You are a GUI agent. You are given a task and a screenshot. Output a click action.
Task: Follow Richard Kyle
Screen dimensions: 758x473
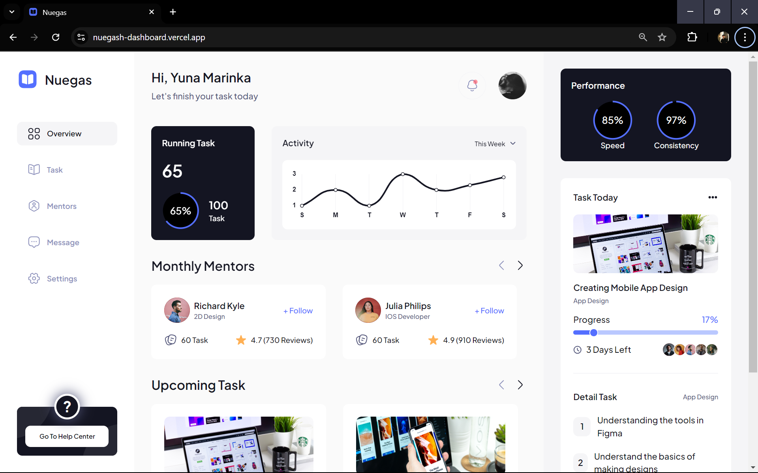tap(298, 311)
